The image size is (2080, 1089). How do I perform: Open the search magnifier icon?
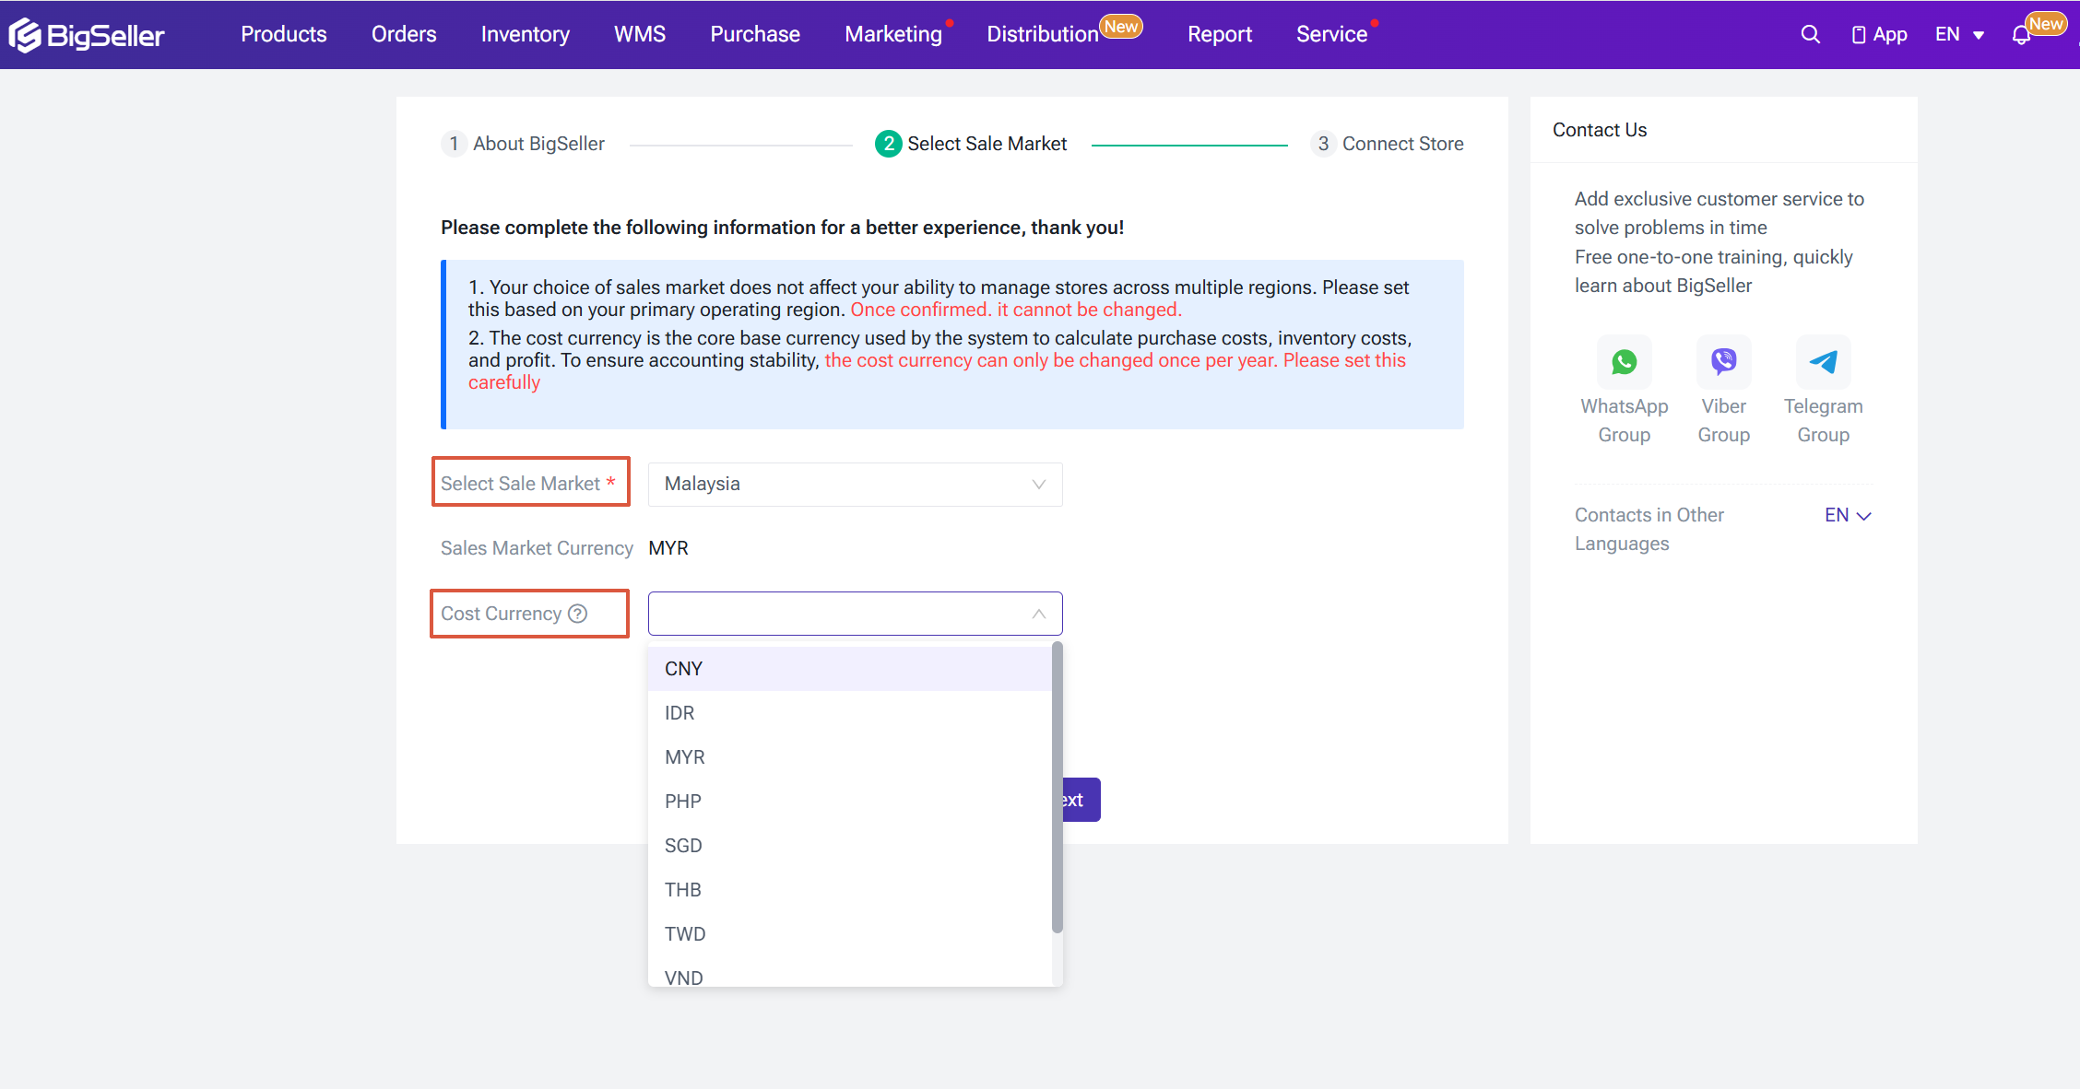click(x=1810, y=34)
